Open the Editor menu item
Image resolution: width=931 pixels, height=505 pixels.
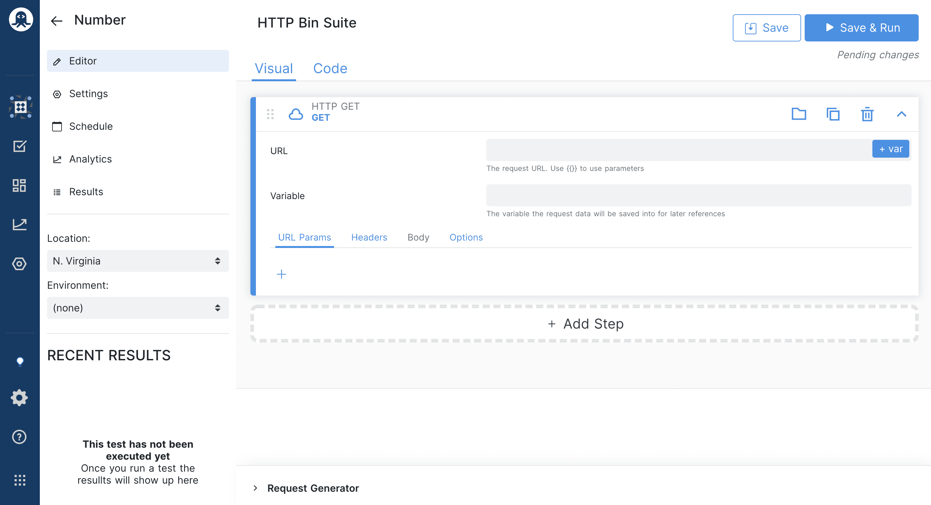coord(138,61)
